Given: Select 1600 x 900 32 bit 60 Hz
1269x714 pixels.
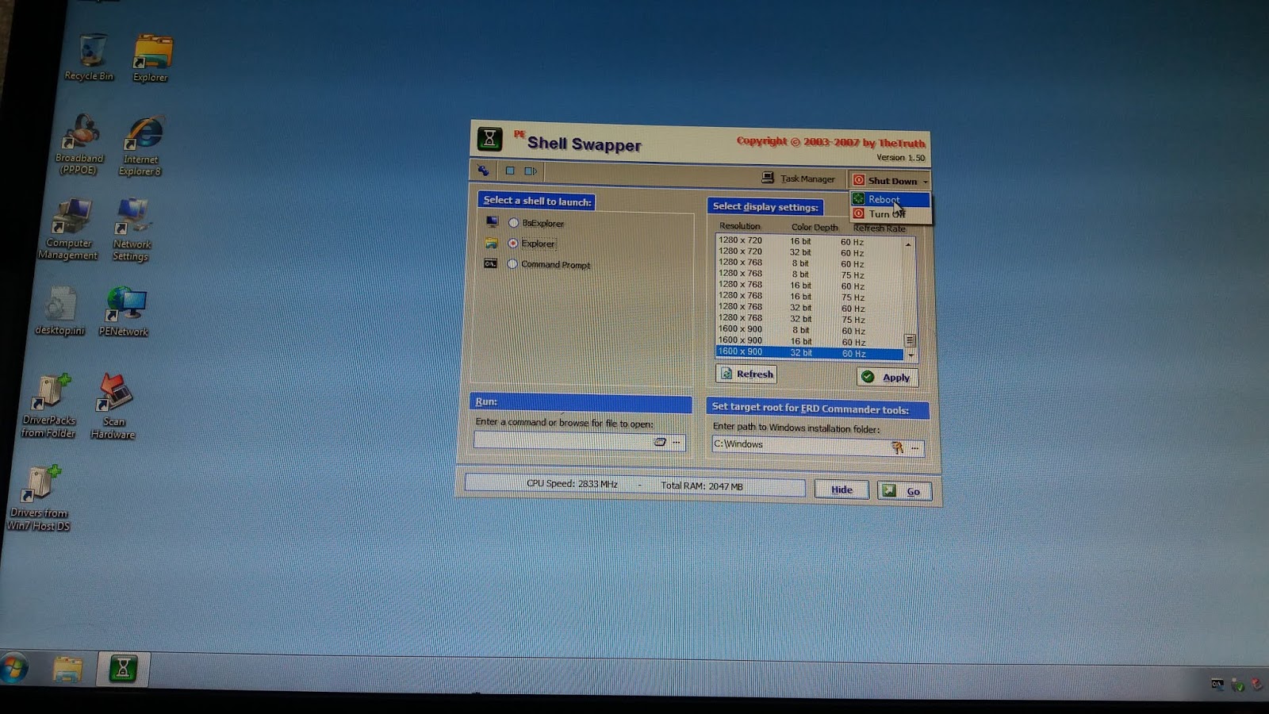Looking at the screenshot, I should (809, 352).
